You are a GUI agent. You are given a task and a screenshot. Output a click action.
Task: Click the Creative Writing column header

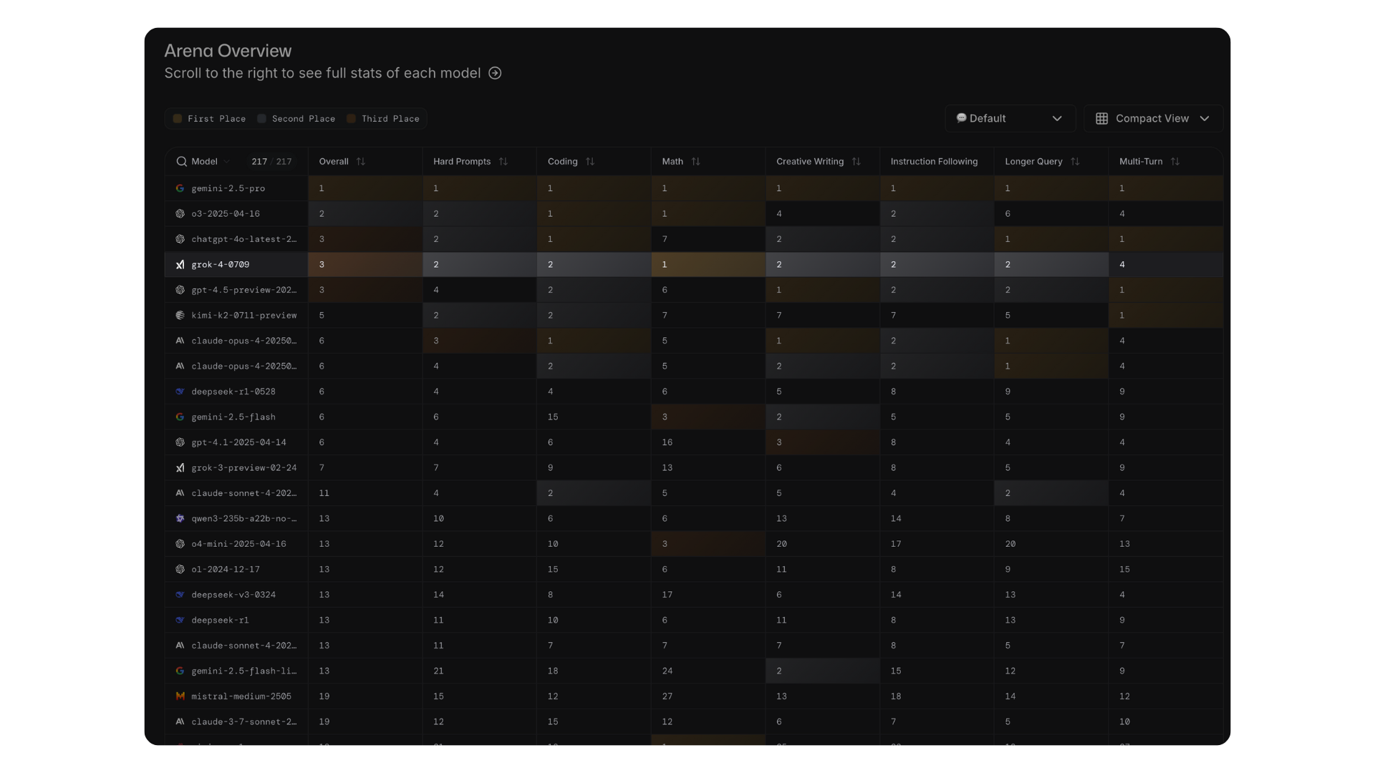click(x=810, y=162)
